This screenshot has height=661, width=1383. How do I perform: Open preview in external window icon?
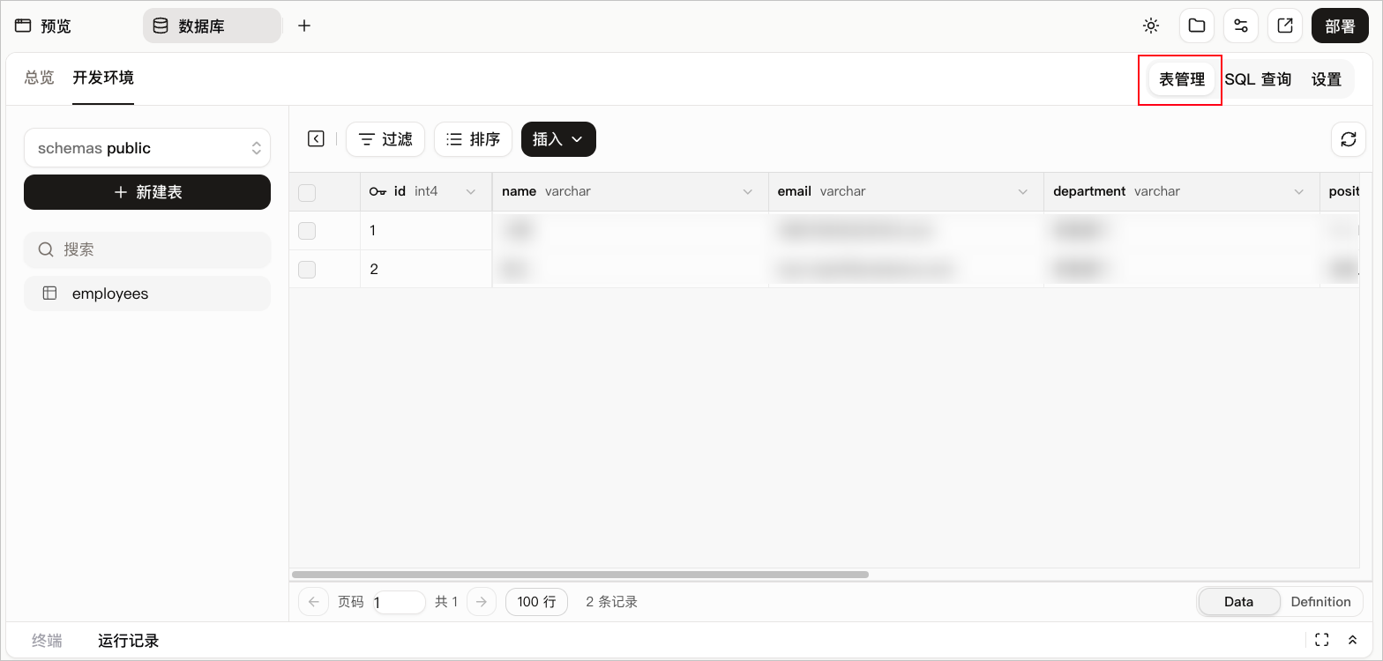pos(1285,26)
